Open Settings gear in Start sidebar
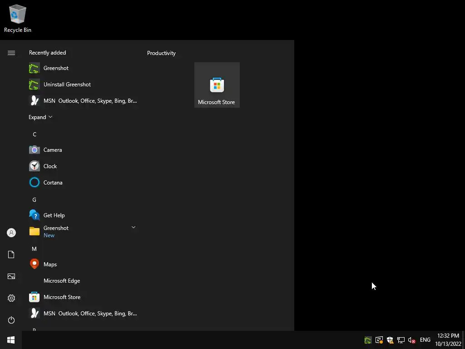This screenshot has width=465, height=349. coord(11,298)
